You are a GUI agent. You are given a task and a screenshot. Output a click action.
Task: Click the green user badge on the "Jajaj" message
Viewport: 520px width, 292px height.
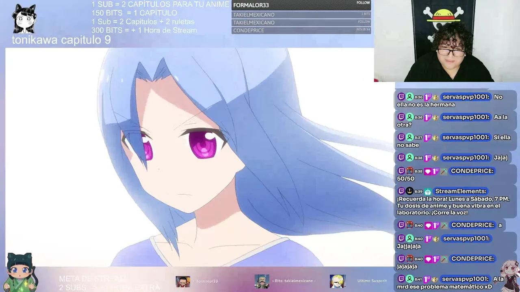[409, 158]
